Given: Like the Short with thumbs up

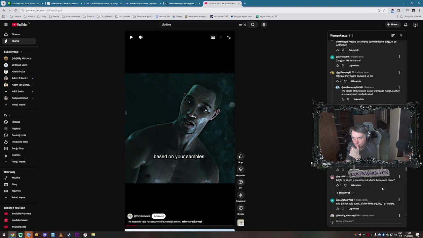Looking at the screenshot, I should coord(241,156).
